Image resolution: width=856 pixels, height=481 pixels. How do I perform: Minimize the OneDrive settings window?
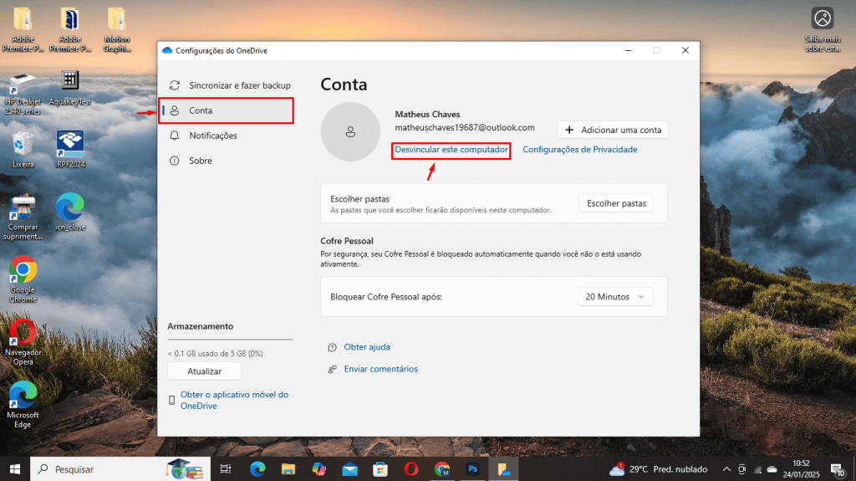coord(629,50)
